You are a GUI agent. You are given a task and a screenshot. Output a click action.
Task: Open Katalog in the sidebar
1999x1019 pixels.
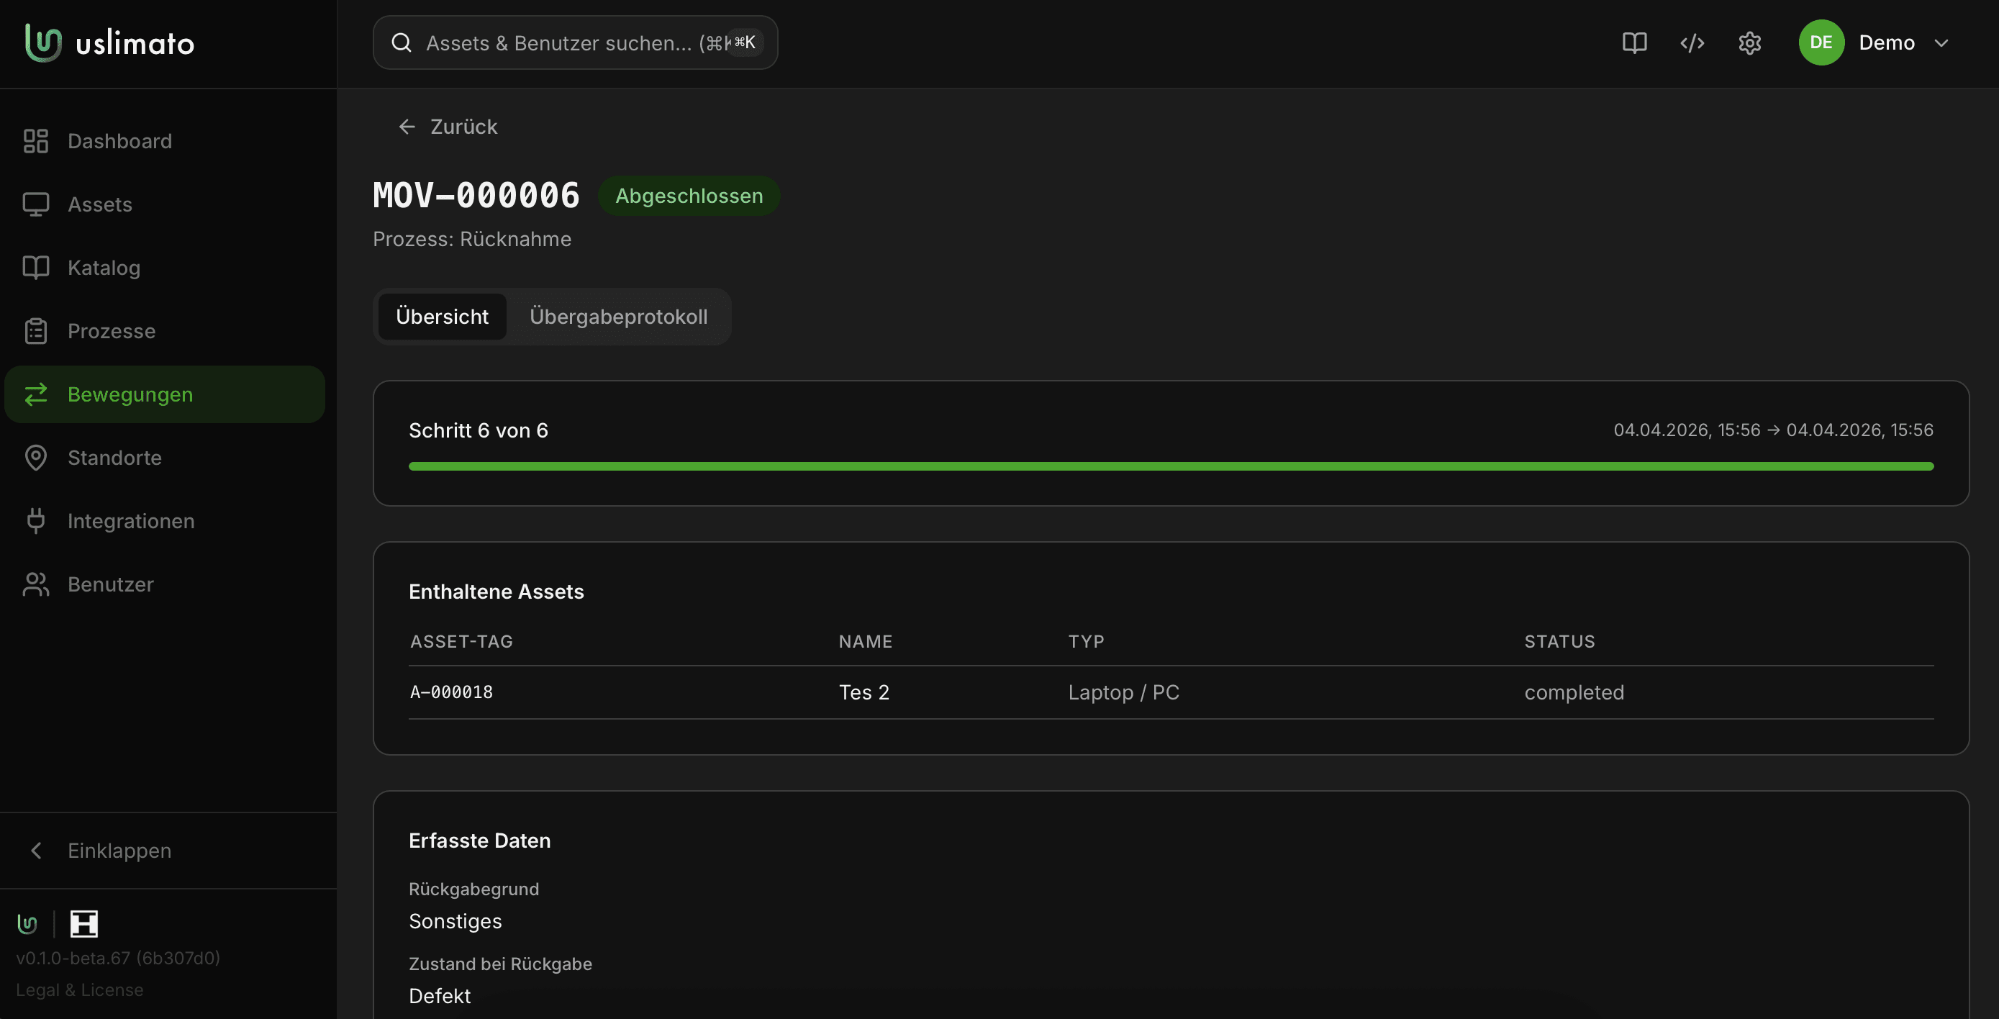[165, 268]
